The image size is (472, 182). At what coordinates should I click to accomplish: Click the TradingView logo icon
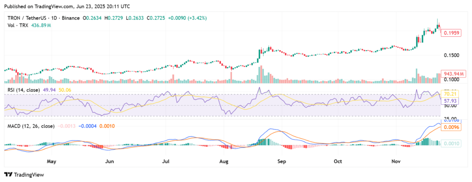(8, 175)
